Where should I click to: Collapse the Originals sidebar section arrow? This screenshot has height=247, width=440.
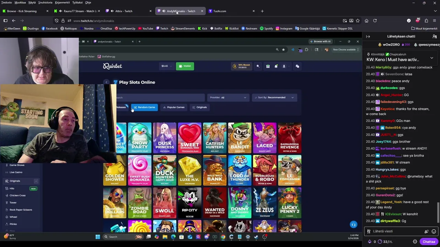pos(36,181)
